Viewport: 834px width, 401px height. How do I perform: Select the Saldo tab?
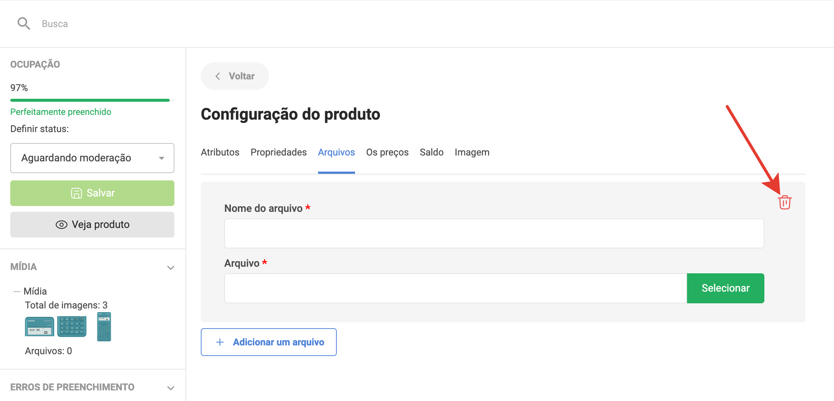pos(431,152)
